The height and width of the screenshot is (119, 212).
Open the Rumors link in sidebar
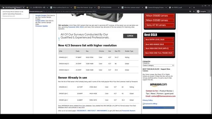tap(160, 94)
